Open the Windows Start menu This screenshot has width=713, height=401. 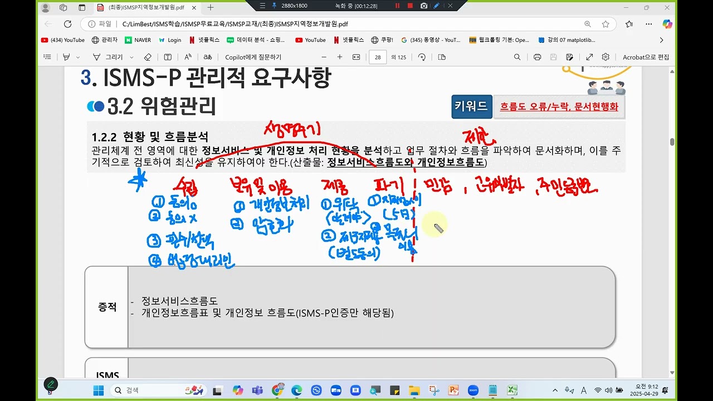(x=99, y=390)
